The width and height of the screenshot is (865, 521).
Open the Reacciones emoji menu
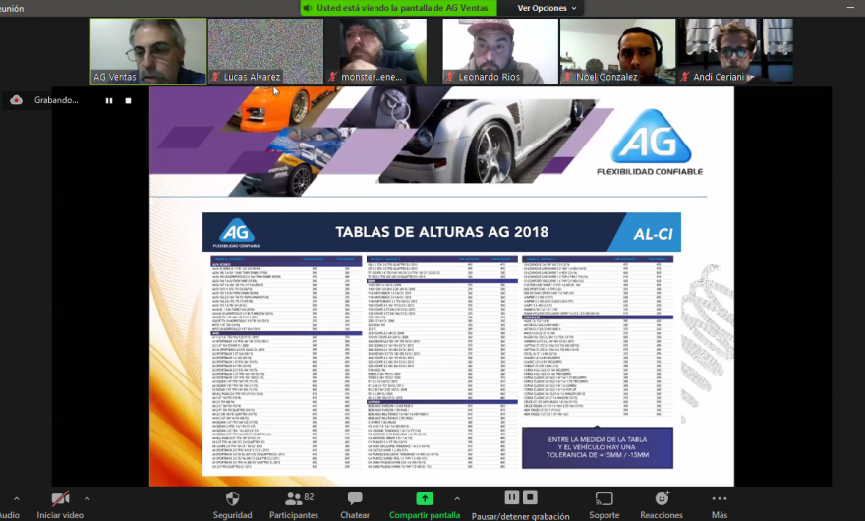(x=661, y=498)
